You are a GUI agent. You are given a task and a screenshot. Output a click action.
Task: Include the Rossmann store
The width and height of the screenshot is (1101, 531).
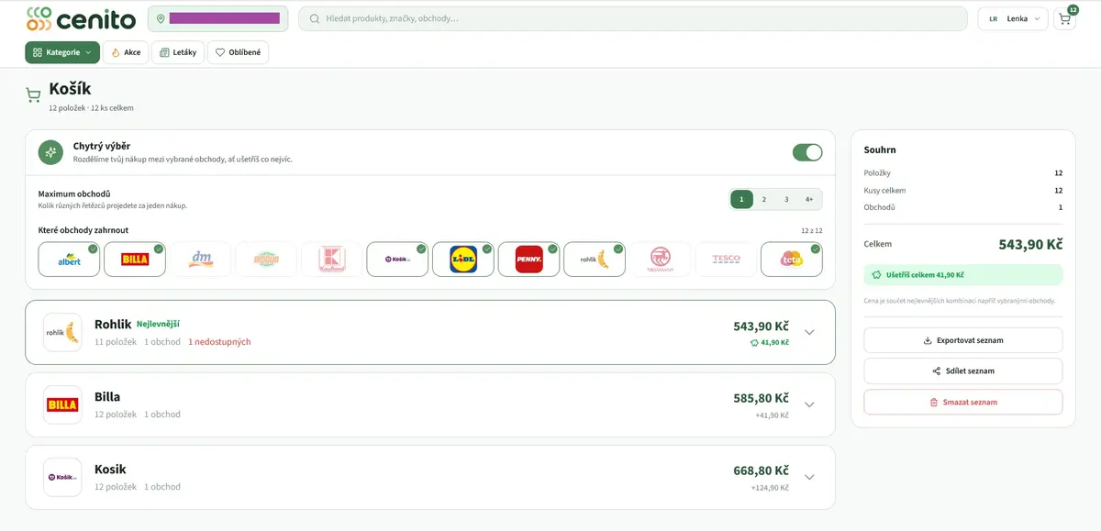661,260
